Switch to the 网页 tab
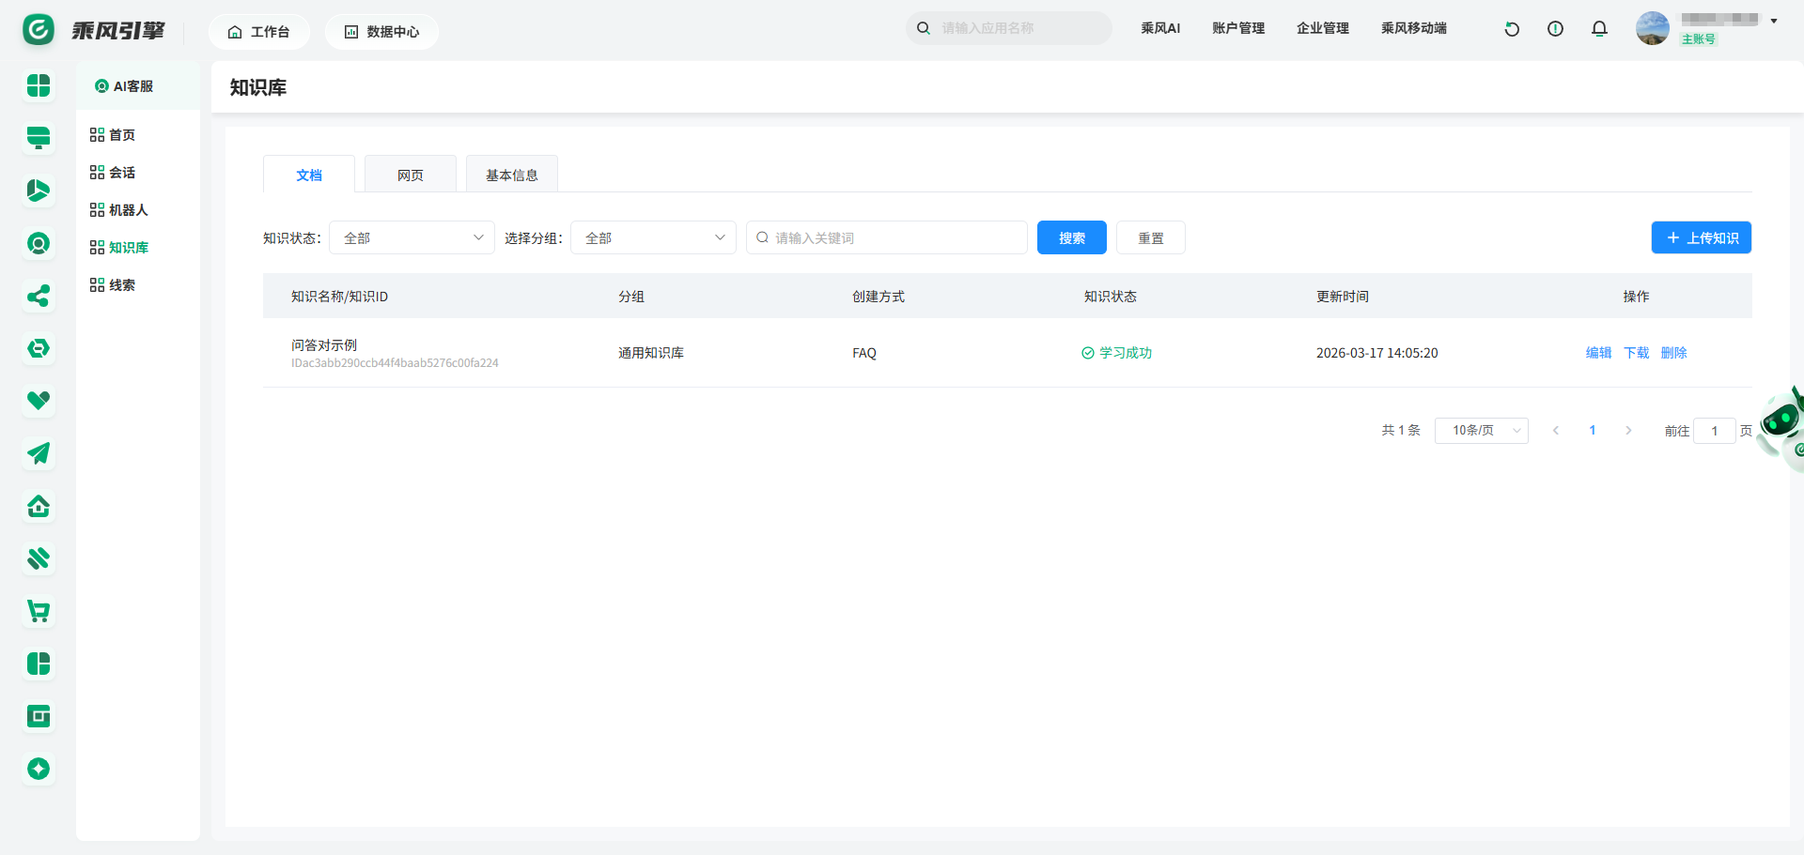1804x855 pixels. pos(411,176)
